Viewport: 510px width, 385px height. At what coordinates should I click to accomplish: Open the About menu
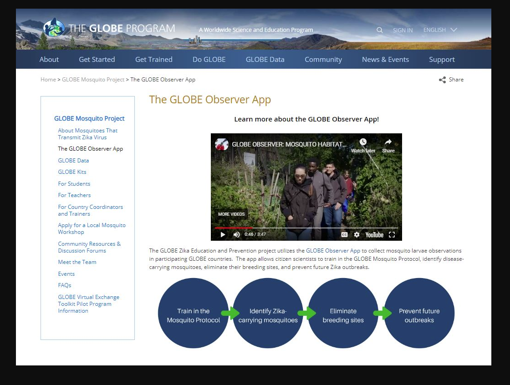click(x=49, y=60)
